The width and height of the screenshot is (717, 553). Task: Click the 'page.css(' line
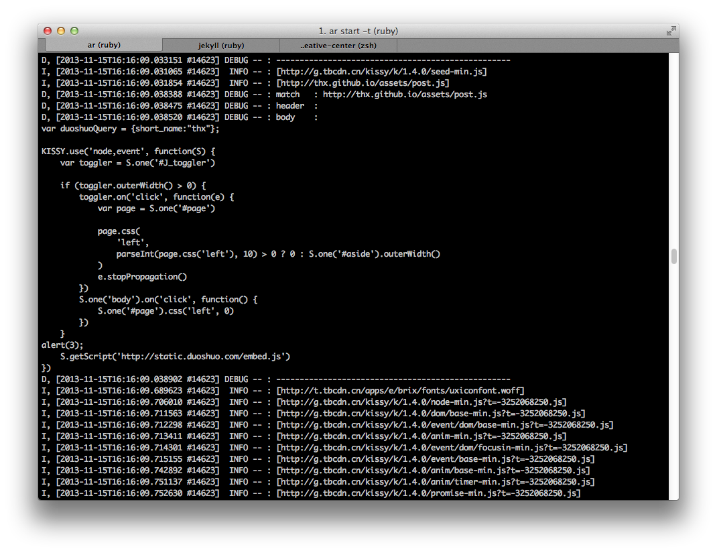tap(119, 231)
